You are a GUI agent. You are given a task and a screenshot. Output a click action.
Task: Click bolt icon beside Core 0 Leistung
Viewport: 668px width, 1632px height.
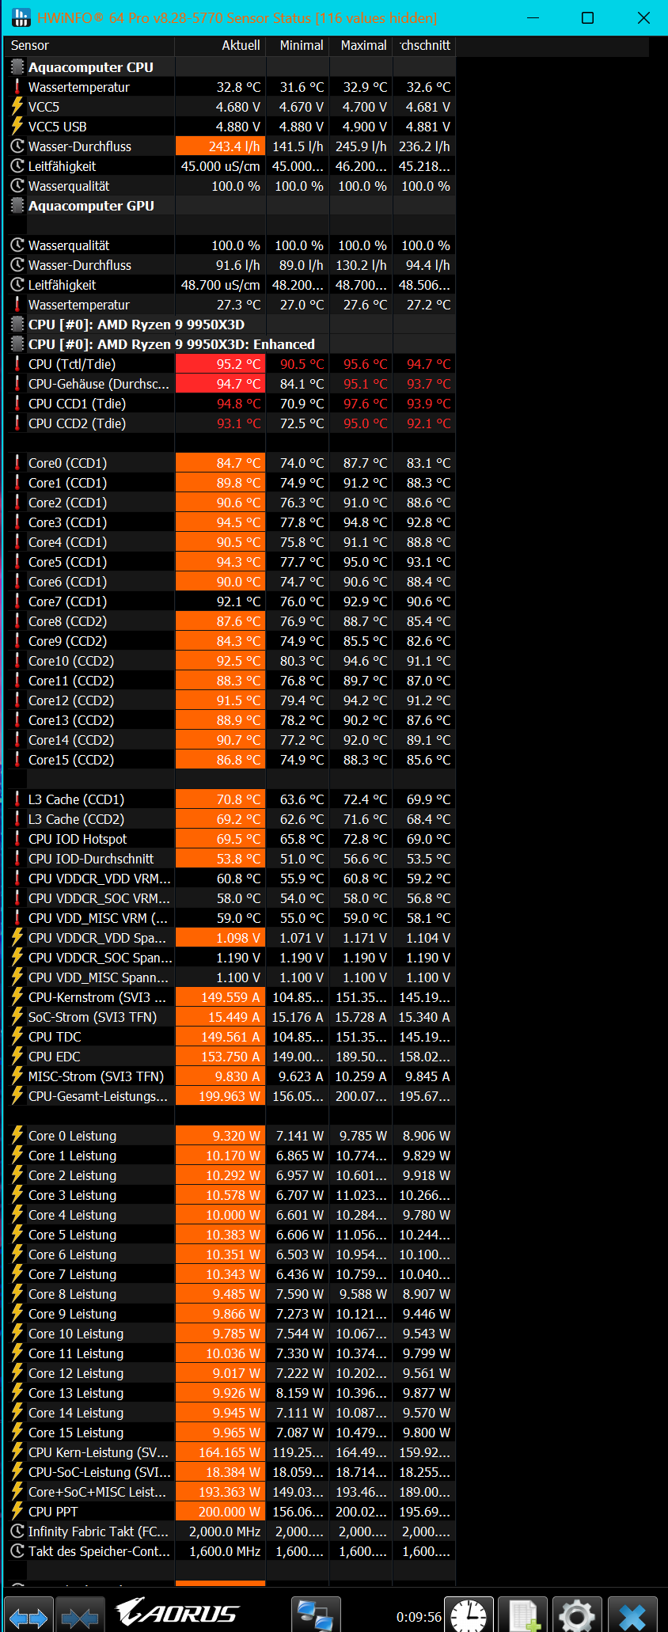17,1136
